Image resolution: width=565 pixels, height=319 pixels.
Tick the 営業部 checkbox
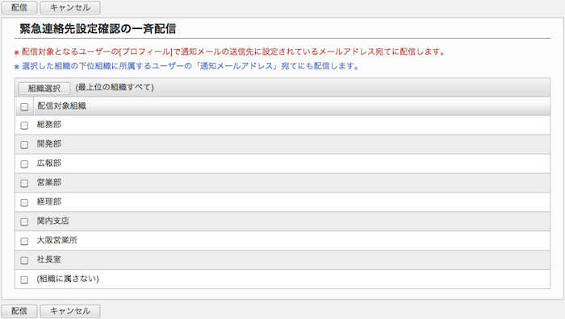(x=24, y=184)
